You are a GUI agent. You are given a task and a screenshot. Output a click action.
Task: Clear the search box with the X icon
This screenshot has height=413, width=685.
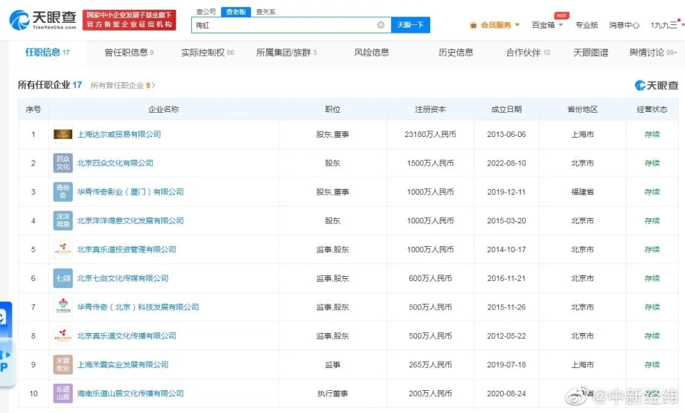pos(380,25)
